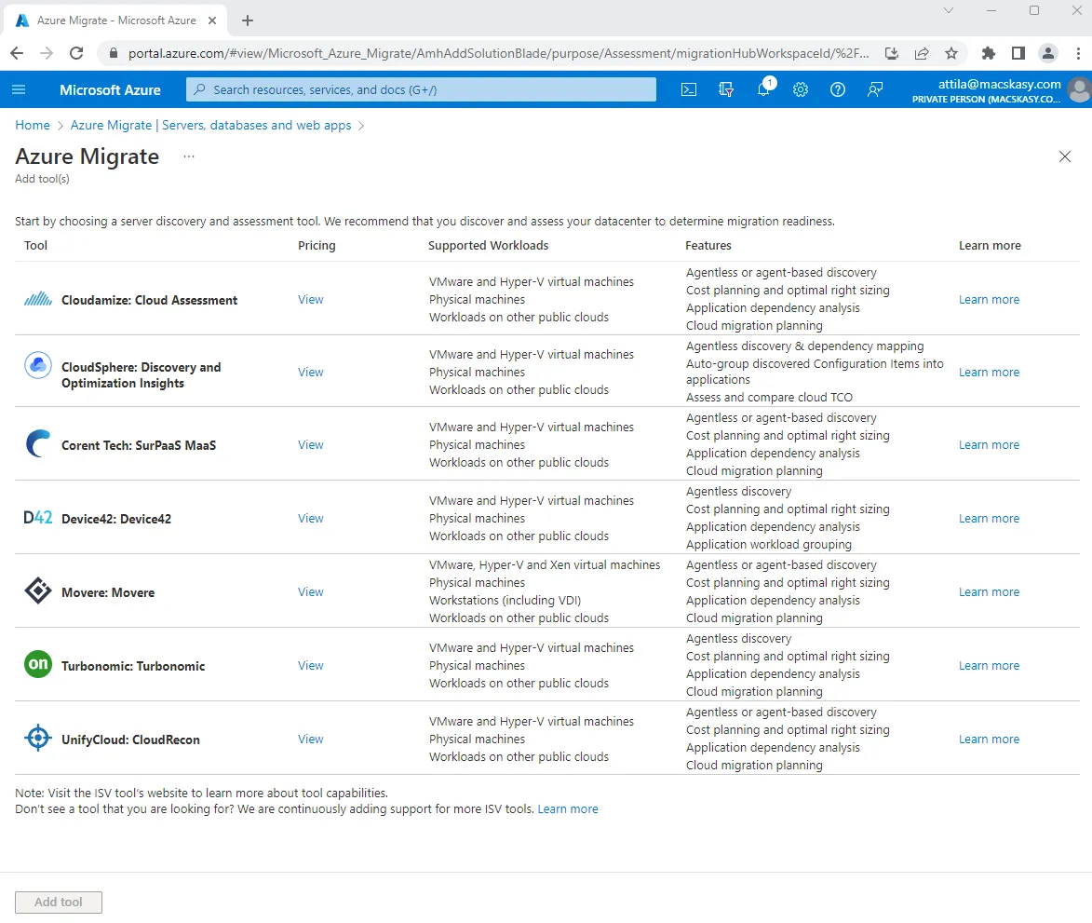This screenshot has width=1092, height=923.
Task: Learn more about Turbonomic
Action: click(989, 665)
